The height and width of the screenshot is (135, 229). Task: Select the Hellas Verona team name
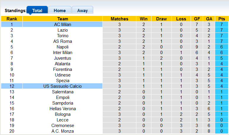point(63,109)
